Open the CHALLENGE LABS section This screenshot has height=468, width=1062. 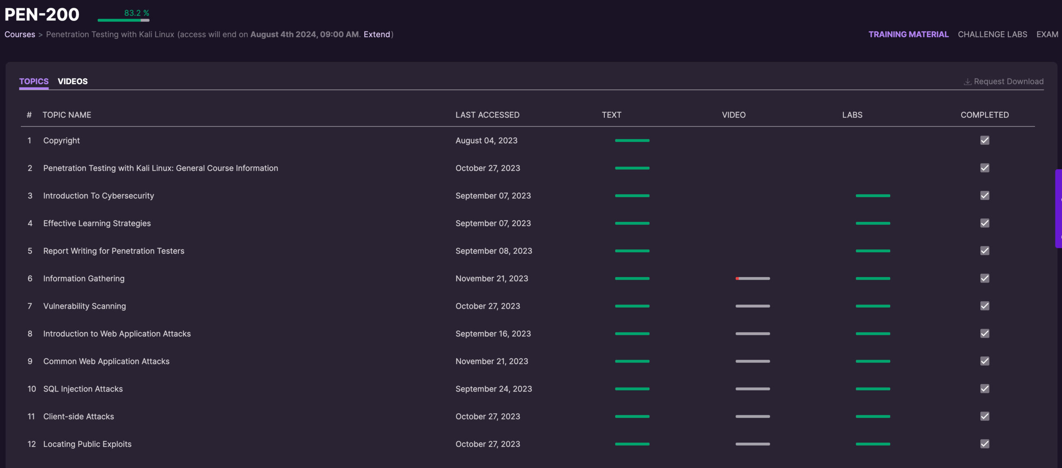[x=992, y=34]
